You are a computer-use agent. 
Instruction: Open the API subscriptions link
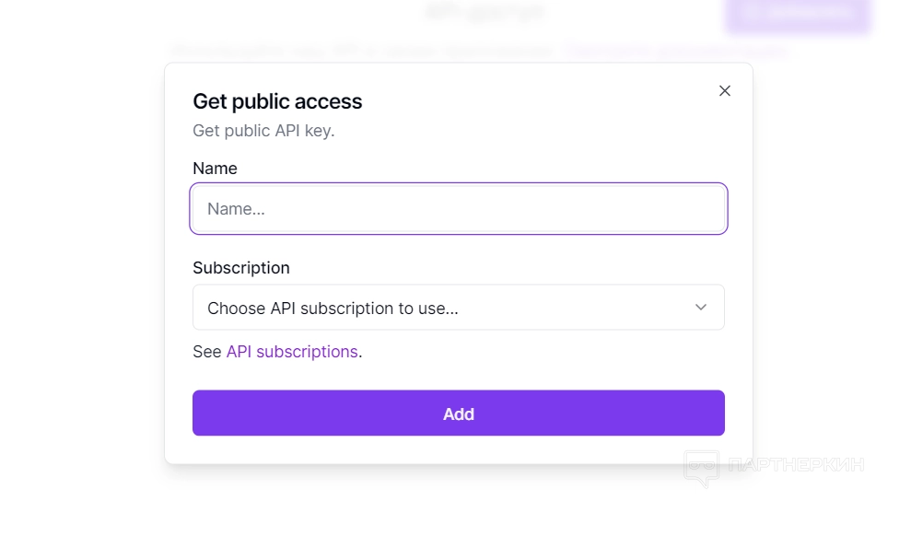coord(292,352)
